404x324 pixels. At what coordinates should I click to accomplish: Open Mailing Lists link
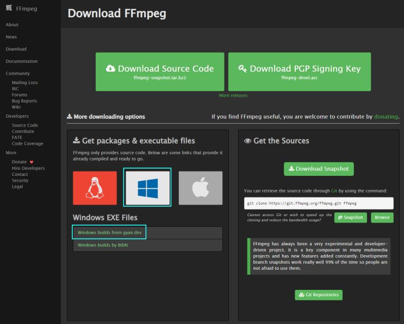[24, 82]
